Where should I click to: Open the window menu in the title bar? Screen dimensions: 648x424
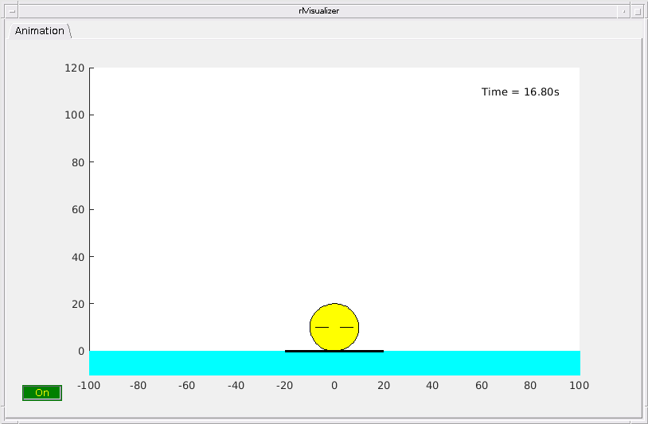point(12,11)
